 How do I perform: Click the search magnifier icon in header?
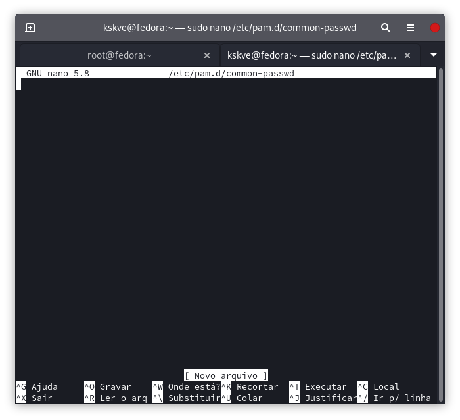tap(386, 28)
